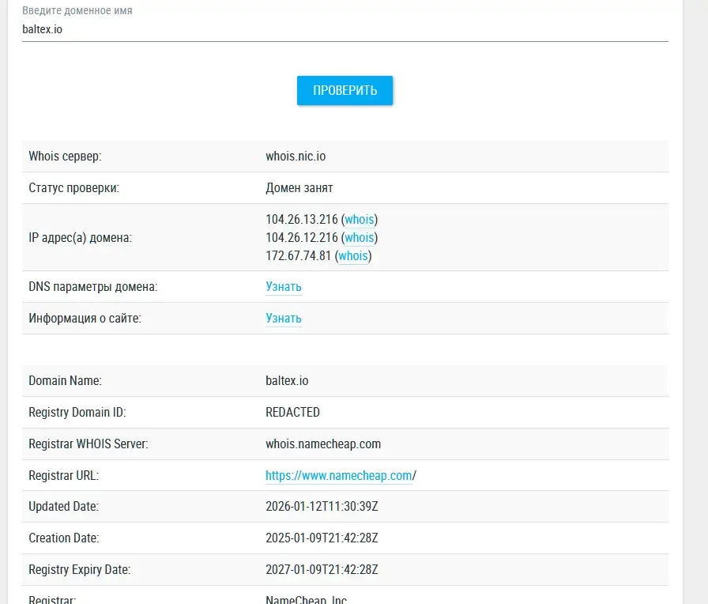Click the Статус проверки label

74,188
